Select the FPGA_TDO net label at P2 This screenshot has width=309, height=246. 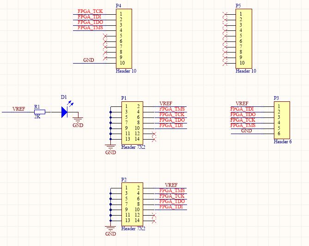click(x=172, y=201)
